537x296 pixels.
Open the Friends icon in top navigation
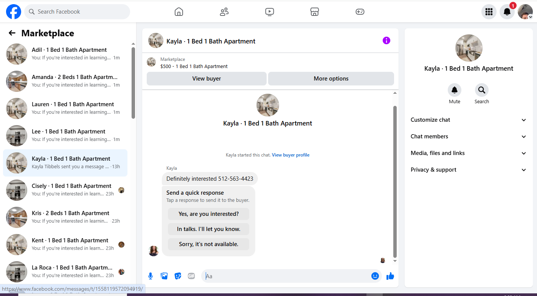pos(224,12)
